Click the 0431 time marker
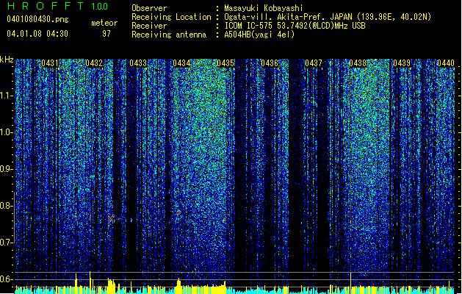Viewport: 462px width, 294px height. pos(50,63)
